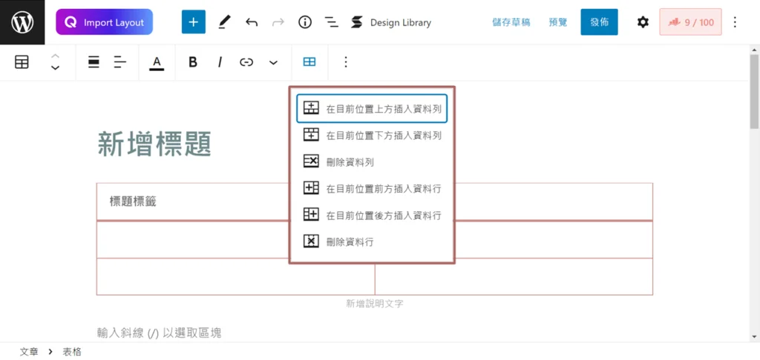Image resolution: width=760 pixels, height=360 pixels.
Task: Click the vertical scrollbar thumb
Action: coord(754,91)
